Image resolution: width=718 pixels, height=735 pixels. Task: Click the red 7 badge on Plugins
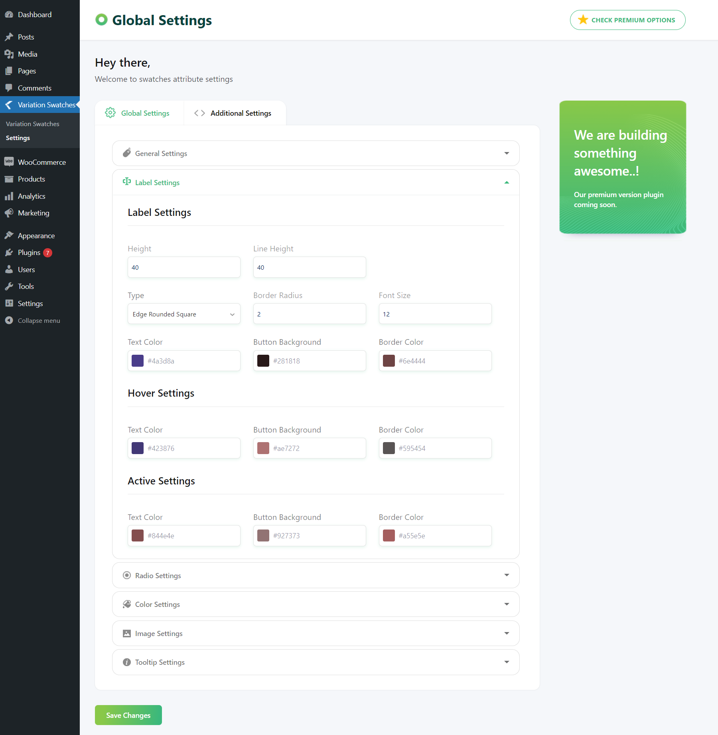pyautogui.click(x=47, y=253)
